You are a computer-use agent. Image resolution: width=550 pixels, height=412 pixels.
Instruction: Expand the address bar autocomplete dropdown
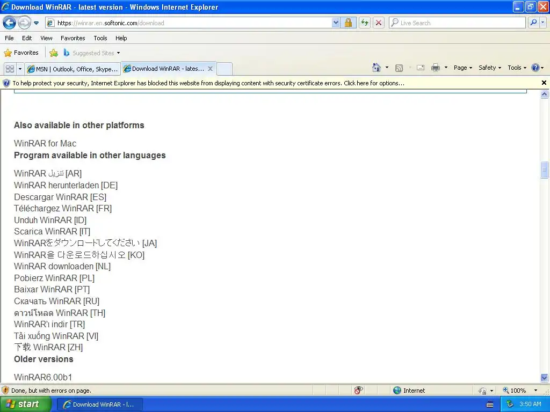click(336, 23)
